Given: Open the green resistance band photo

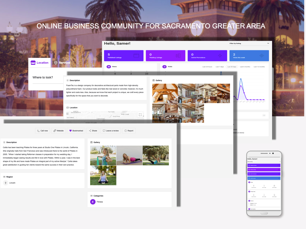Looking at the screenshot, I should pyautogui.click(x=103, y=155).
